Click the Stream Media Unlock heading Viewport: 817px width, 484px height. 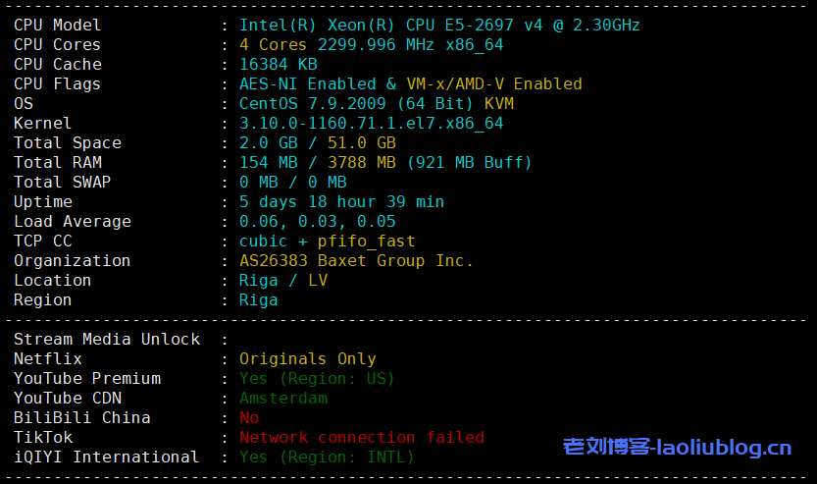tap(107, 340)
